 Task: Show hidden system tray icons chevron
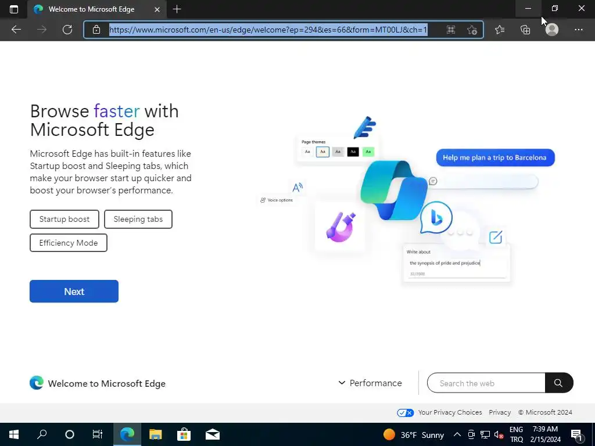pos(457,434)
